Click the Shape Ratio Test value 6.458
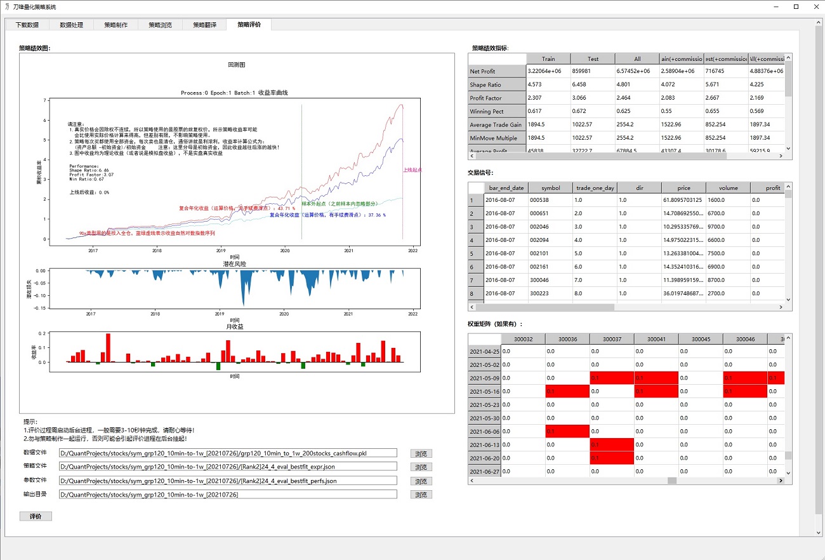 [x=593, y=84]
